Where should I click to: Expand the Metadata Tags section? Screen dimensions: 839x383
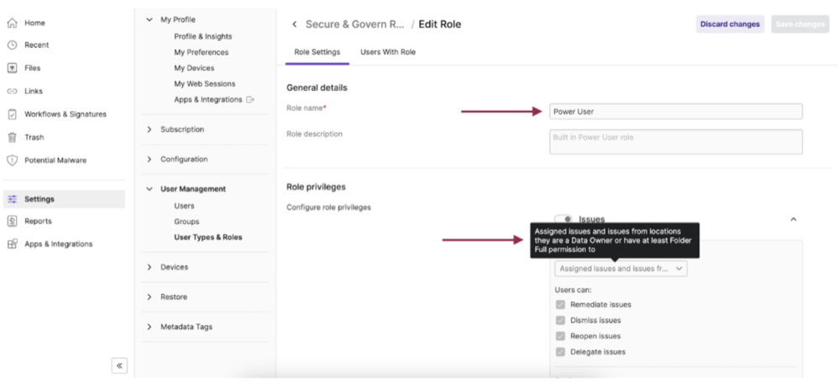(x=149, y=327)
